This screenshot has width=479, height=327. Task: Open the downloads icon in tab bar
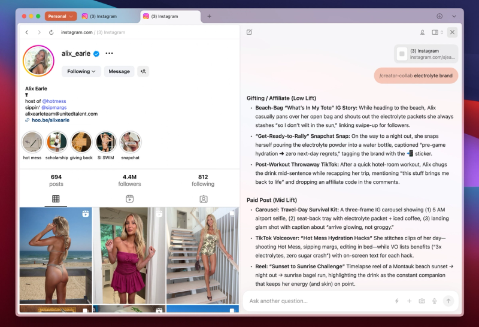(439, 16)
